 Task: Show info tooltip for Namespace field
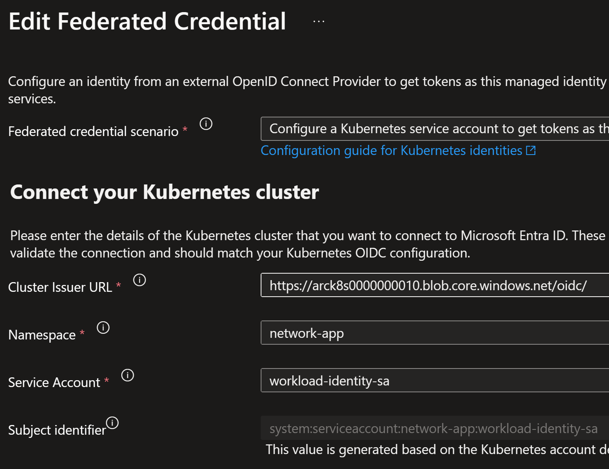103,327
